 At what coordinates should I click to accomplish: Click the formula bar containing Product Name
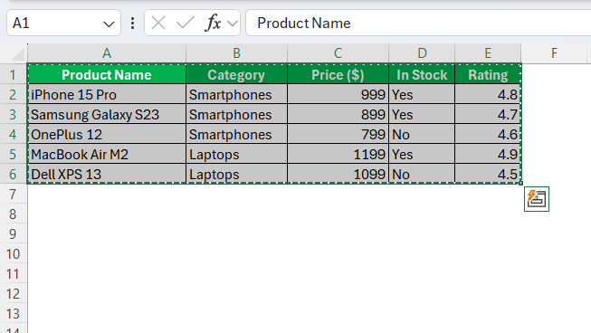pos(418,23)
